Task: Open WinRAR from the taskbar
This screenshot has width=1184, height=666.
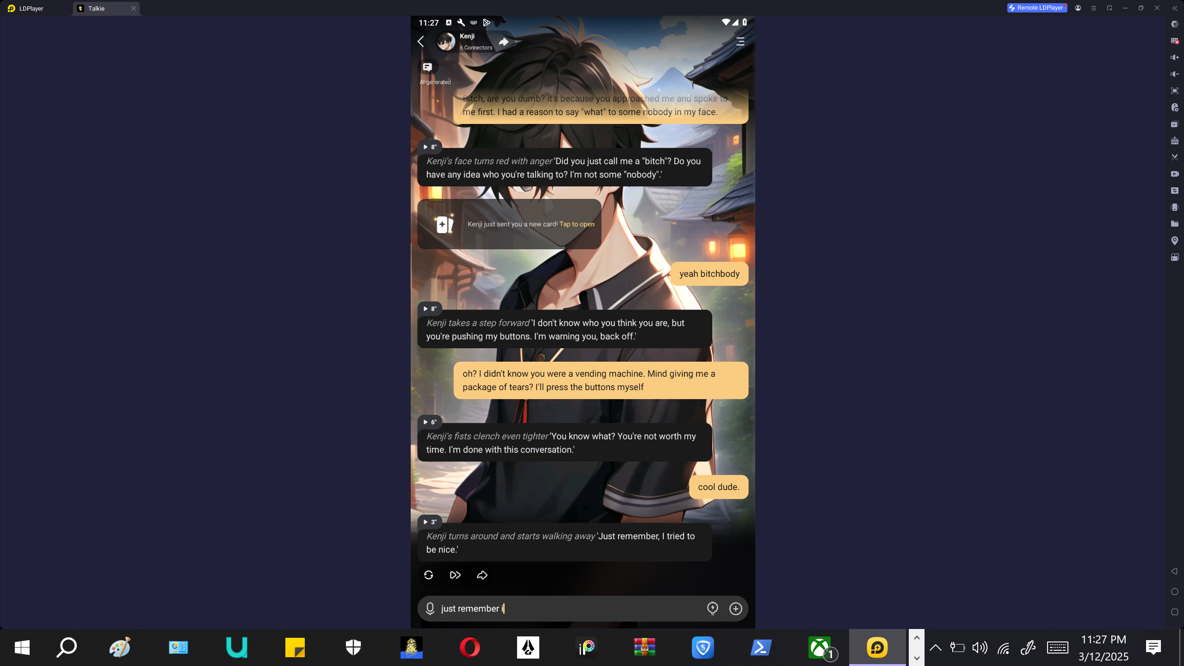Action: click(x=644, y=647)
